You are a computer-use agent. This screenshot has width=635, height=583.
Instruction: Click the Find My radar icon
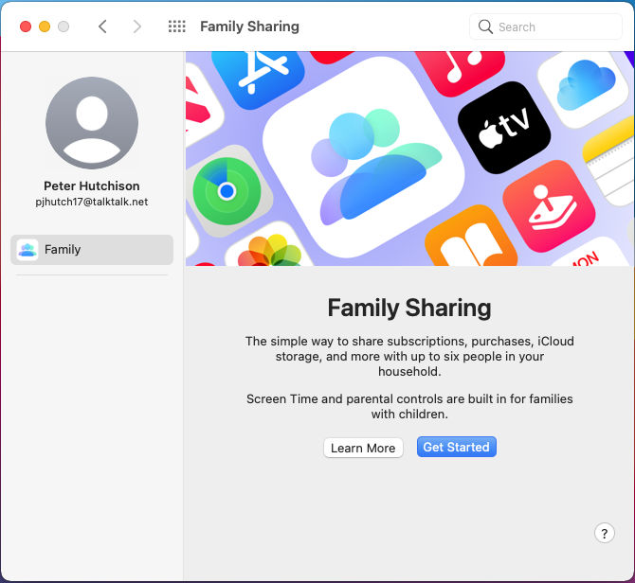point(226,192)
